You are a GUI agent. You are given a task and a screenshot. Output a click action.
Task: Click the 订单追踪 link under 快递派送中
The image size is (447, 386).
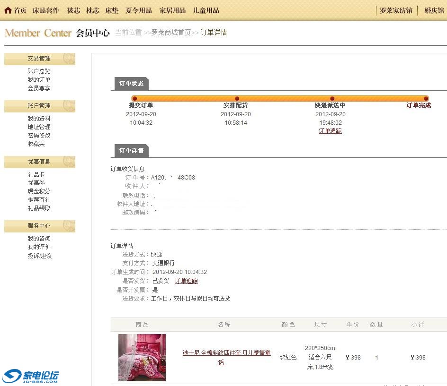point(330,131)
